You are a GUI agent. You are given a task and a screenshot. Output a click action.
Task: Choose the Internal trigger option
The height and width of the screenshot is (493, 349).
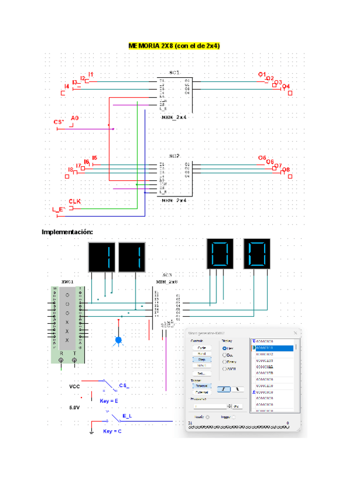pyautogui.click(x=201, y=385)
